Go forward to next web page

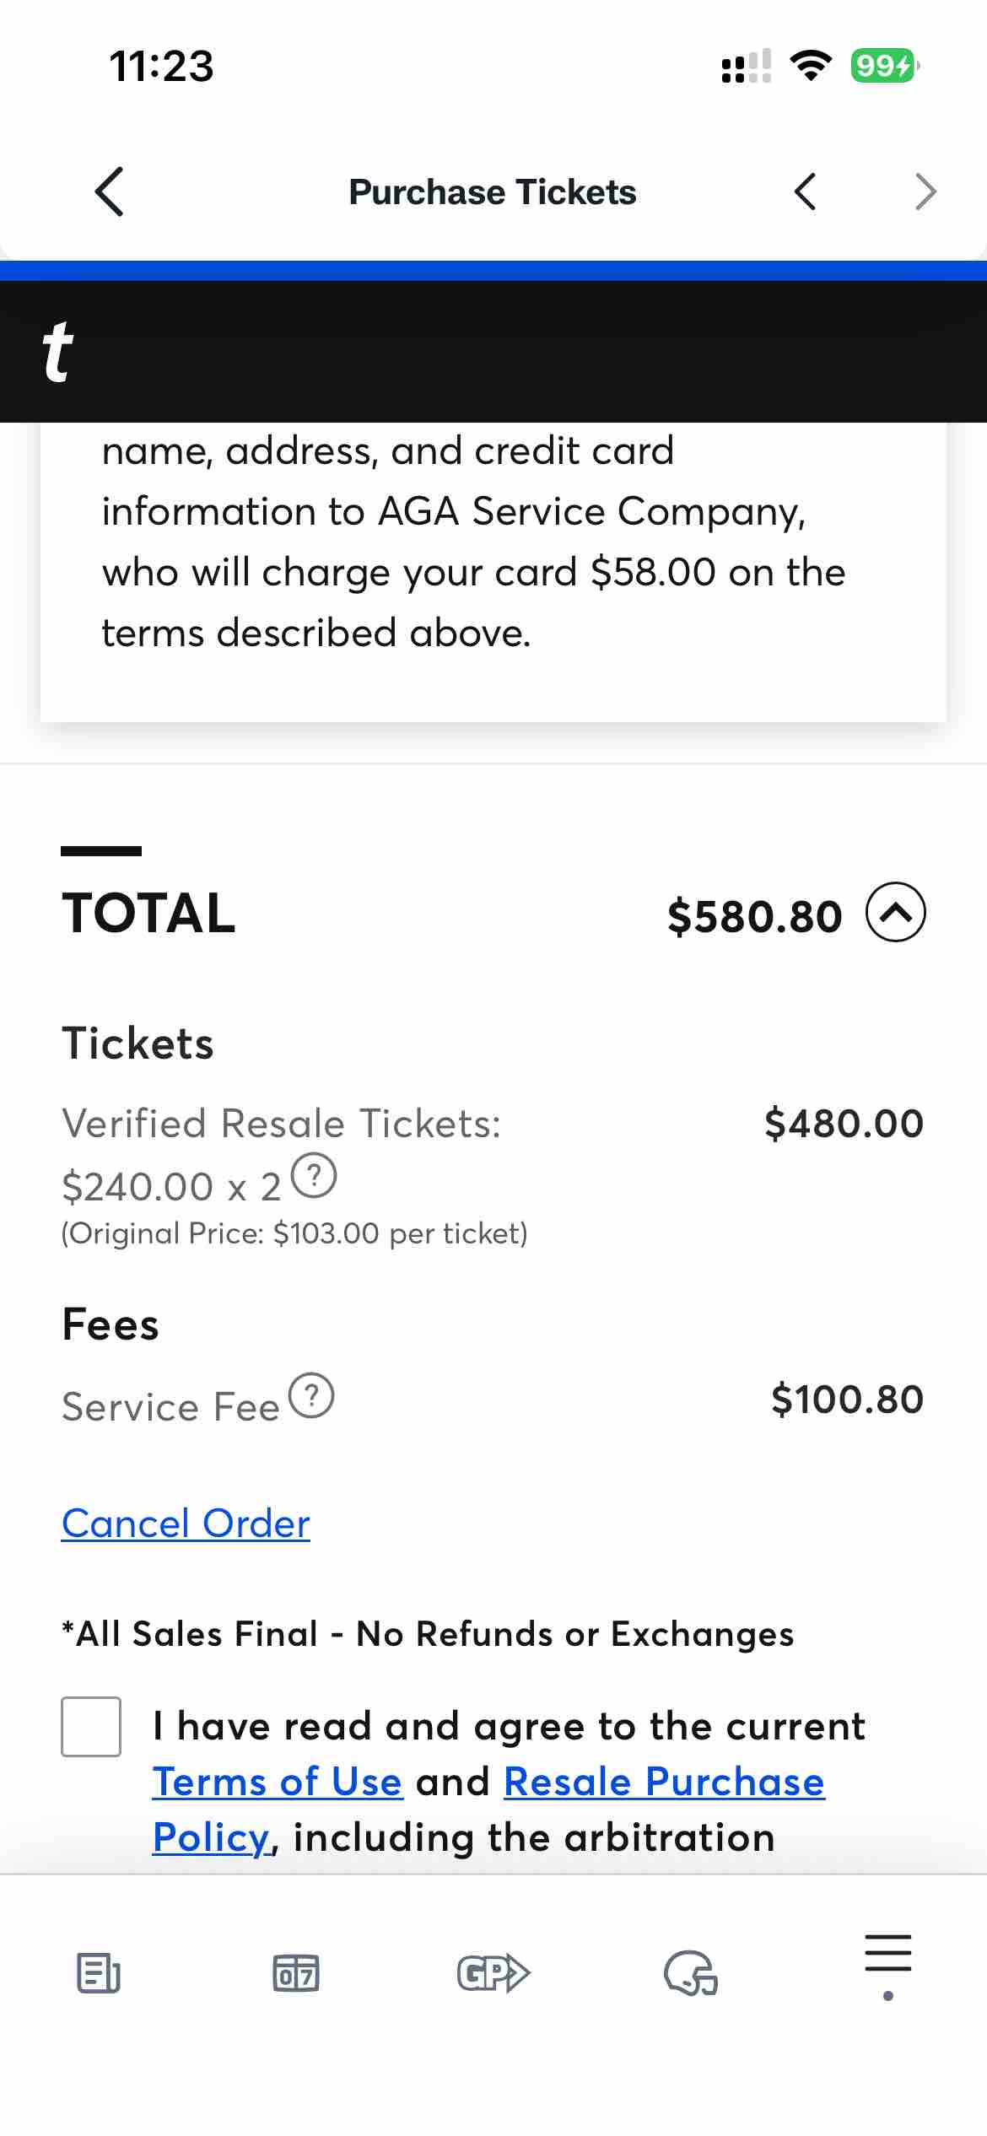coord(925,191)
